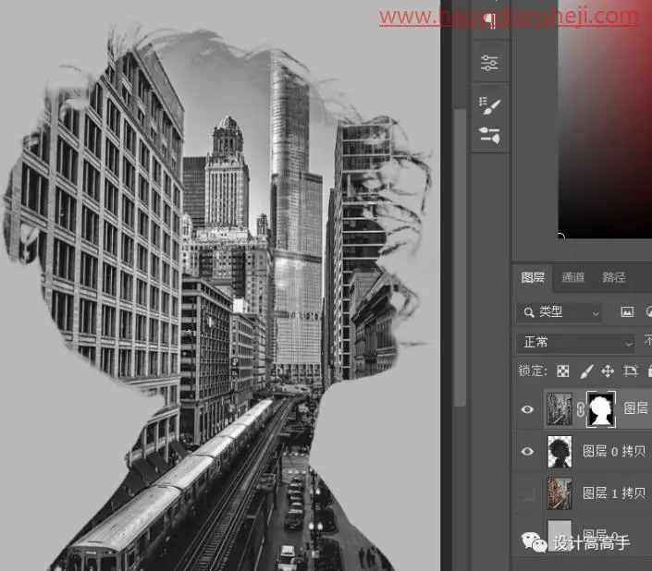This screenshot has width=652, height=571.
Task: Hide the top masked city layer
Action: (527, 409)
